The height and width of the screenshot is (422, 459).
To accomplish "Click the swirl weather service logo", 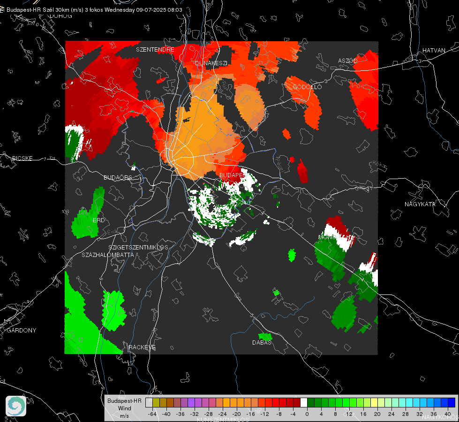I will (16, 406).
